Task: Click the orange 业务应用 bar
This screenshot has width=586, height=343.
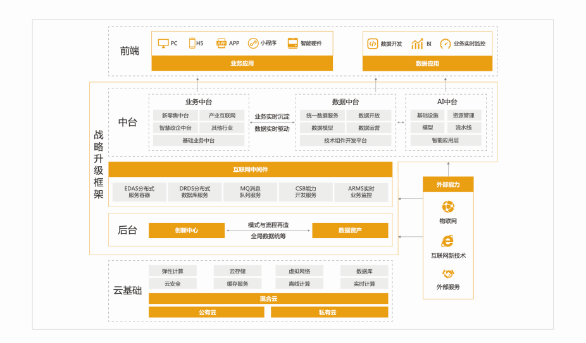Action: [242, 63]
